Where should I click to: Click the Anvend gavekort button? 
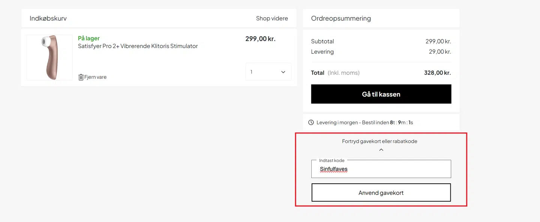pos(381,193)
